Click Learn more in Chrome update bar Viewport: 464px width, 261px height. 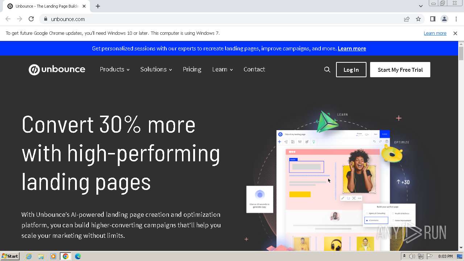pyautogui.click(x=435, y=33)
